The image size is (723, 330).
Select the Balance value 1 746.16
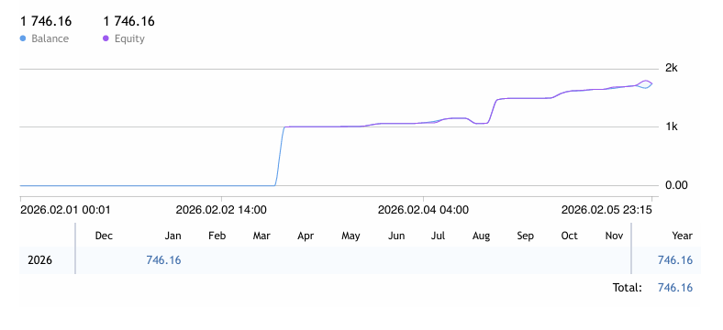[x=46, y=21]
